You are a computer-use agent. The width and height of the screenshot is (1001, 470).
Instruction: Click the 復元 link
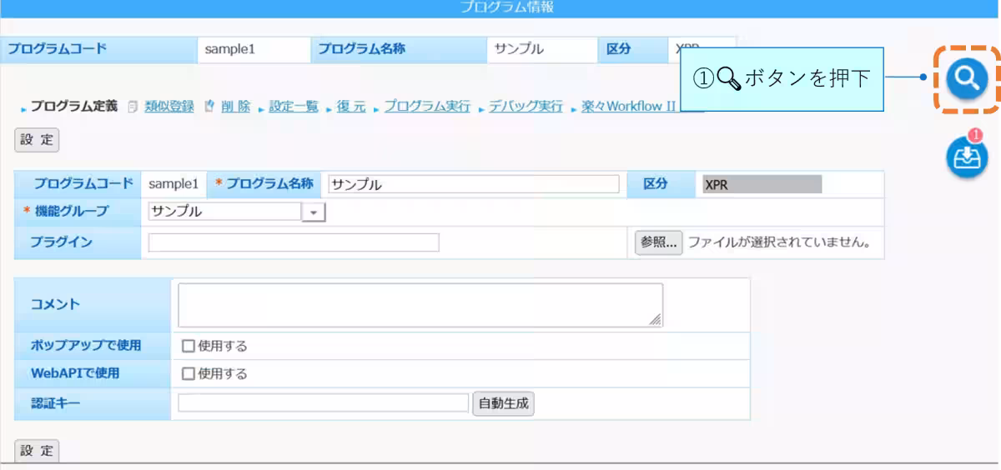click(351, 107)
